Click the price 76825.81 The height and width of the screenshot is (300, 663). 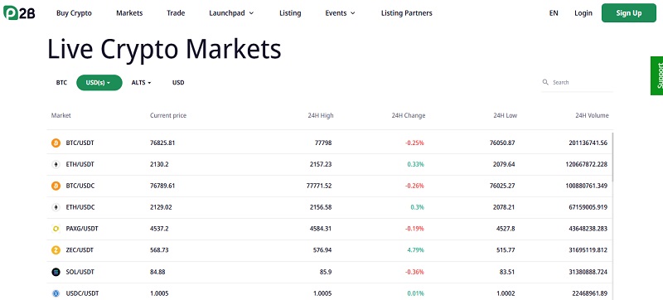point(162,143)
